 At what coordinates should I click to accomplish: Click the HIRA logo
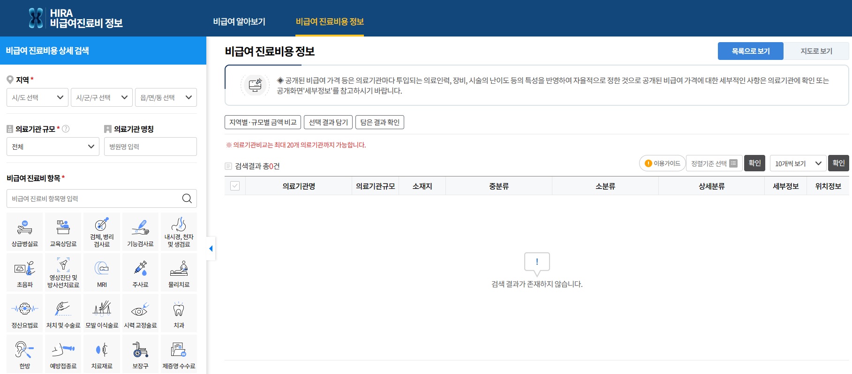tap(75, 18)
